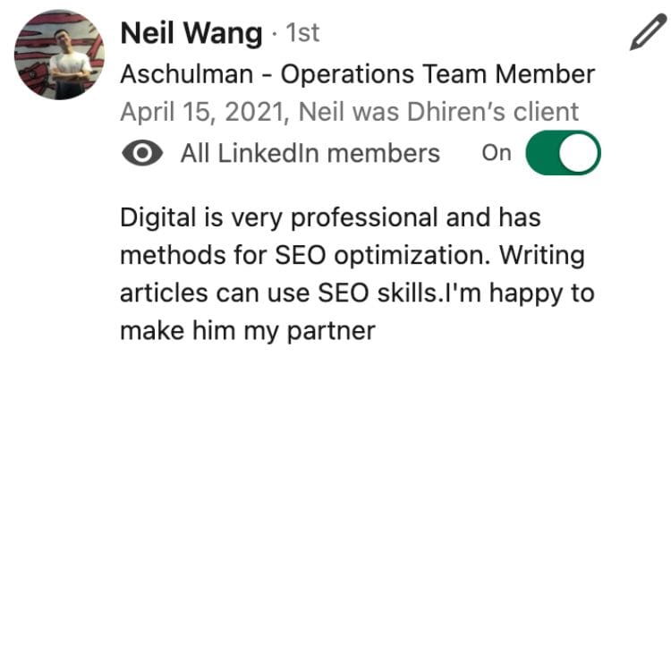
Task: Click the All LinkedIn members label
Action: click(x=310, y=153)
